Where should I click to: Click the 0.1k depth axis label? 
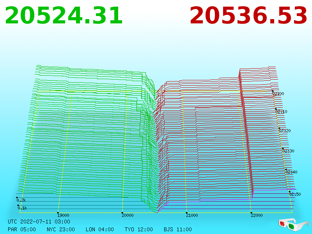(22, 208)
